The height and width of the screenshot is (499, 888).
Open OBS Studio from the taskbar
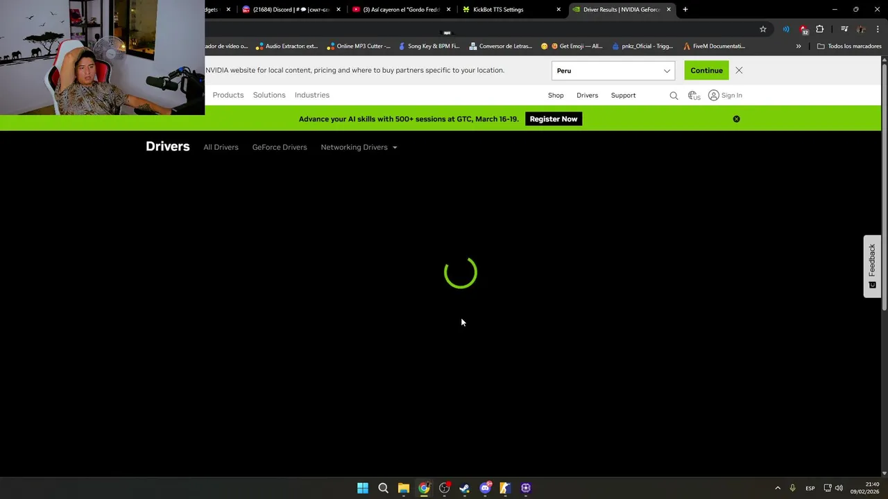point(445,488)
